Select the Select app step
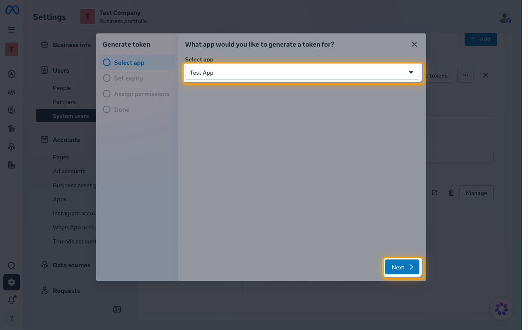This screenshot has width=528, height=330. click(x=137, y=63)
